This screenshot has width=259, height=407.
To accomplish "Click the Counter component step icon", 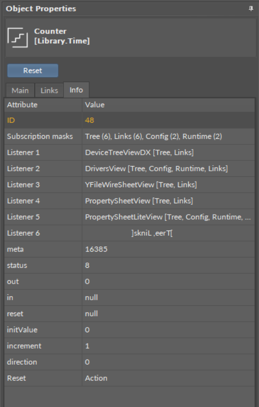I will (18, 38).
